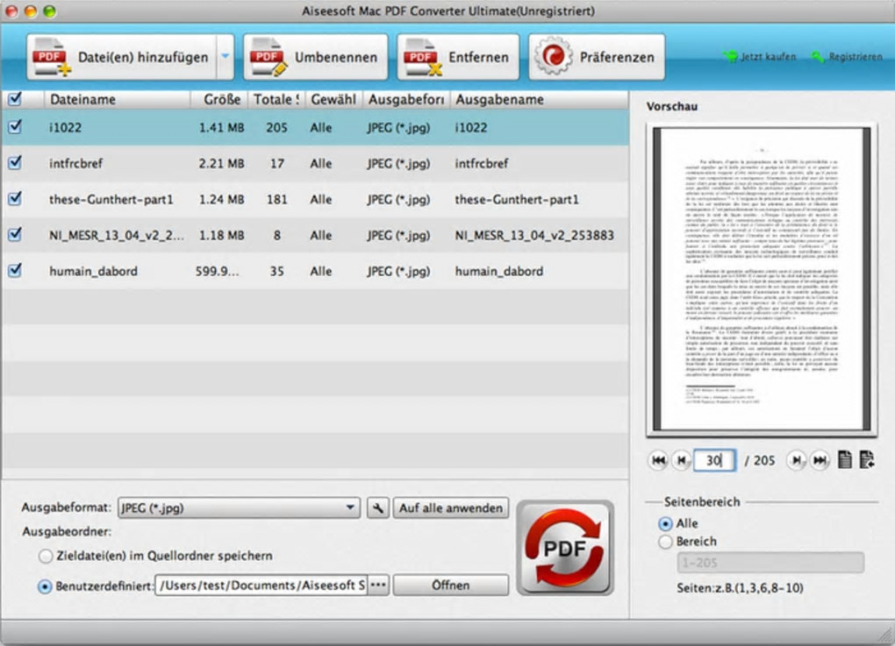
Task: Go to the next preview page
Action: coord(796,460)
